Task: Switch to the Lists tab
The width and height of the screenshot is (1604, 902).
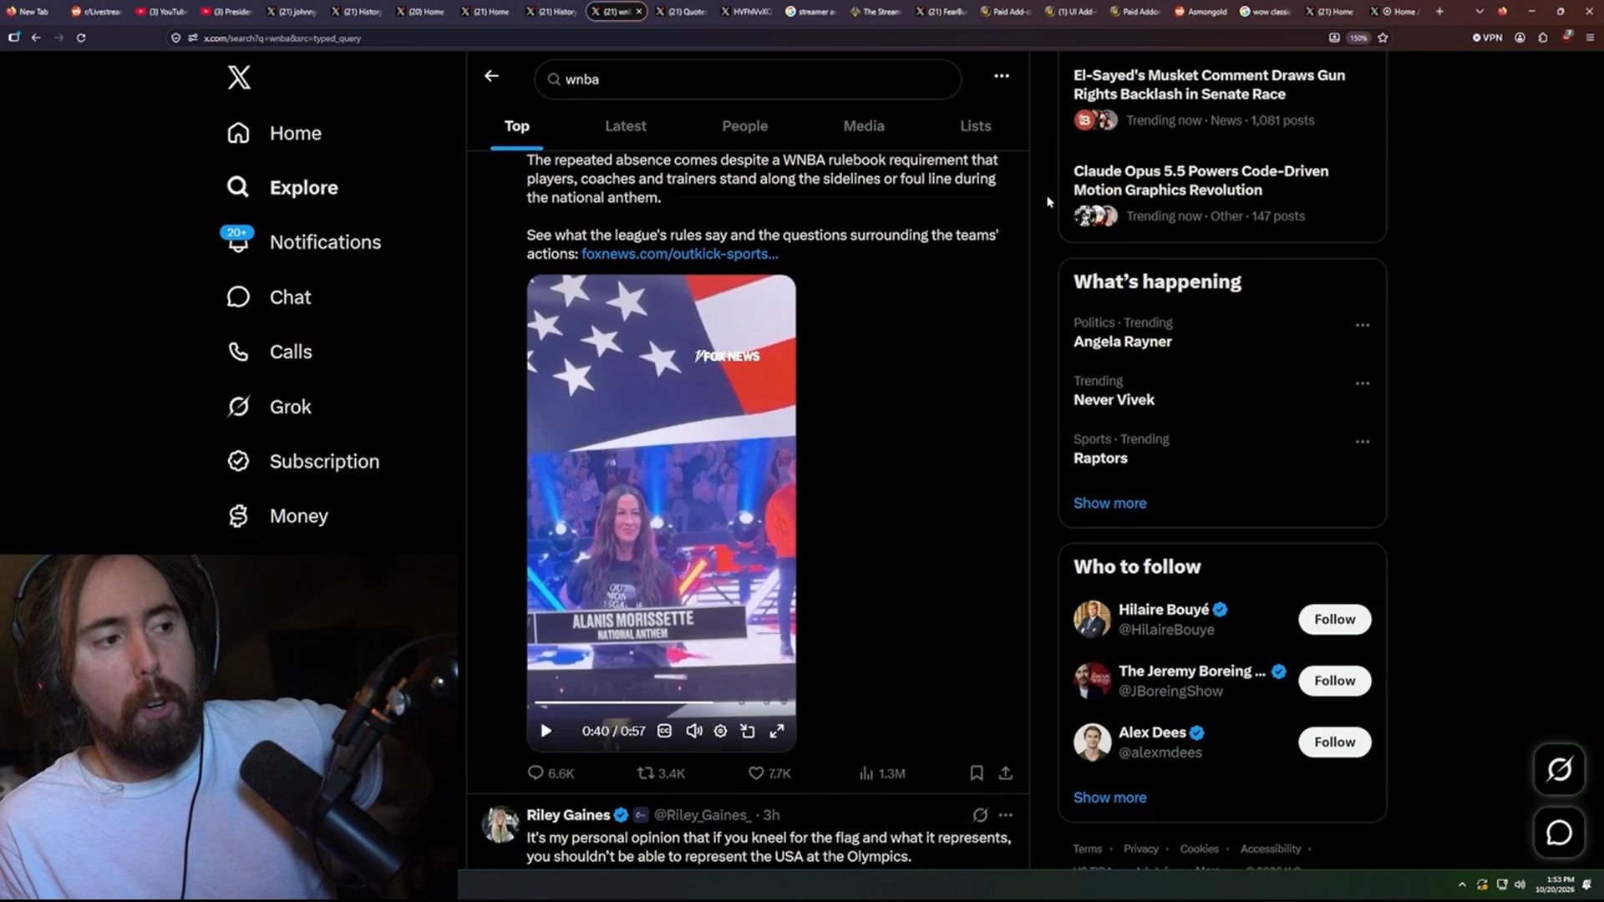Action: click(975, 126)
